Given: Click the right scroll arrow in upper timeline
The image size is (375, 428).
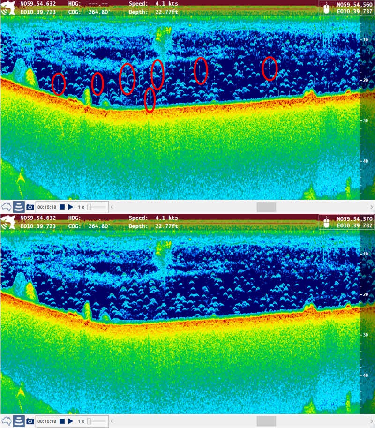Looking at the screenshot, I should click(371, 207).
